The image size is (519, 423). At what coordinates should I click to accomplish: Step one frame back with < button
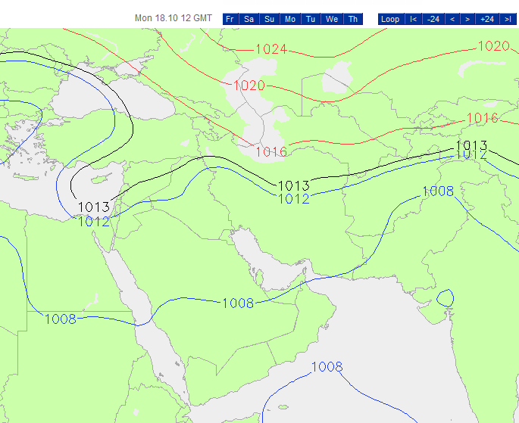(x=452, y=19)
